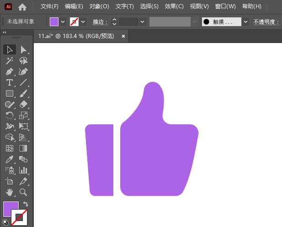Image resolution: width=282 pixels, height=227 pixels.
Task: Select the Rectangle tool
Action: [x=10, y=94]
